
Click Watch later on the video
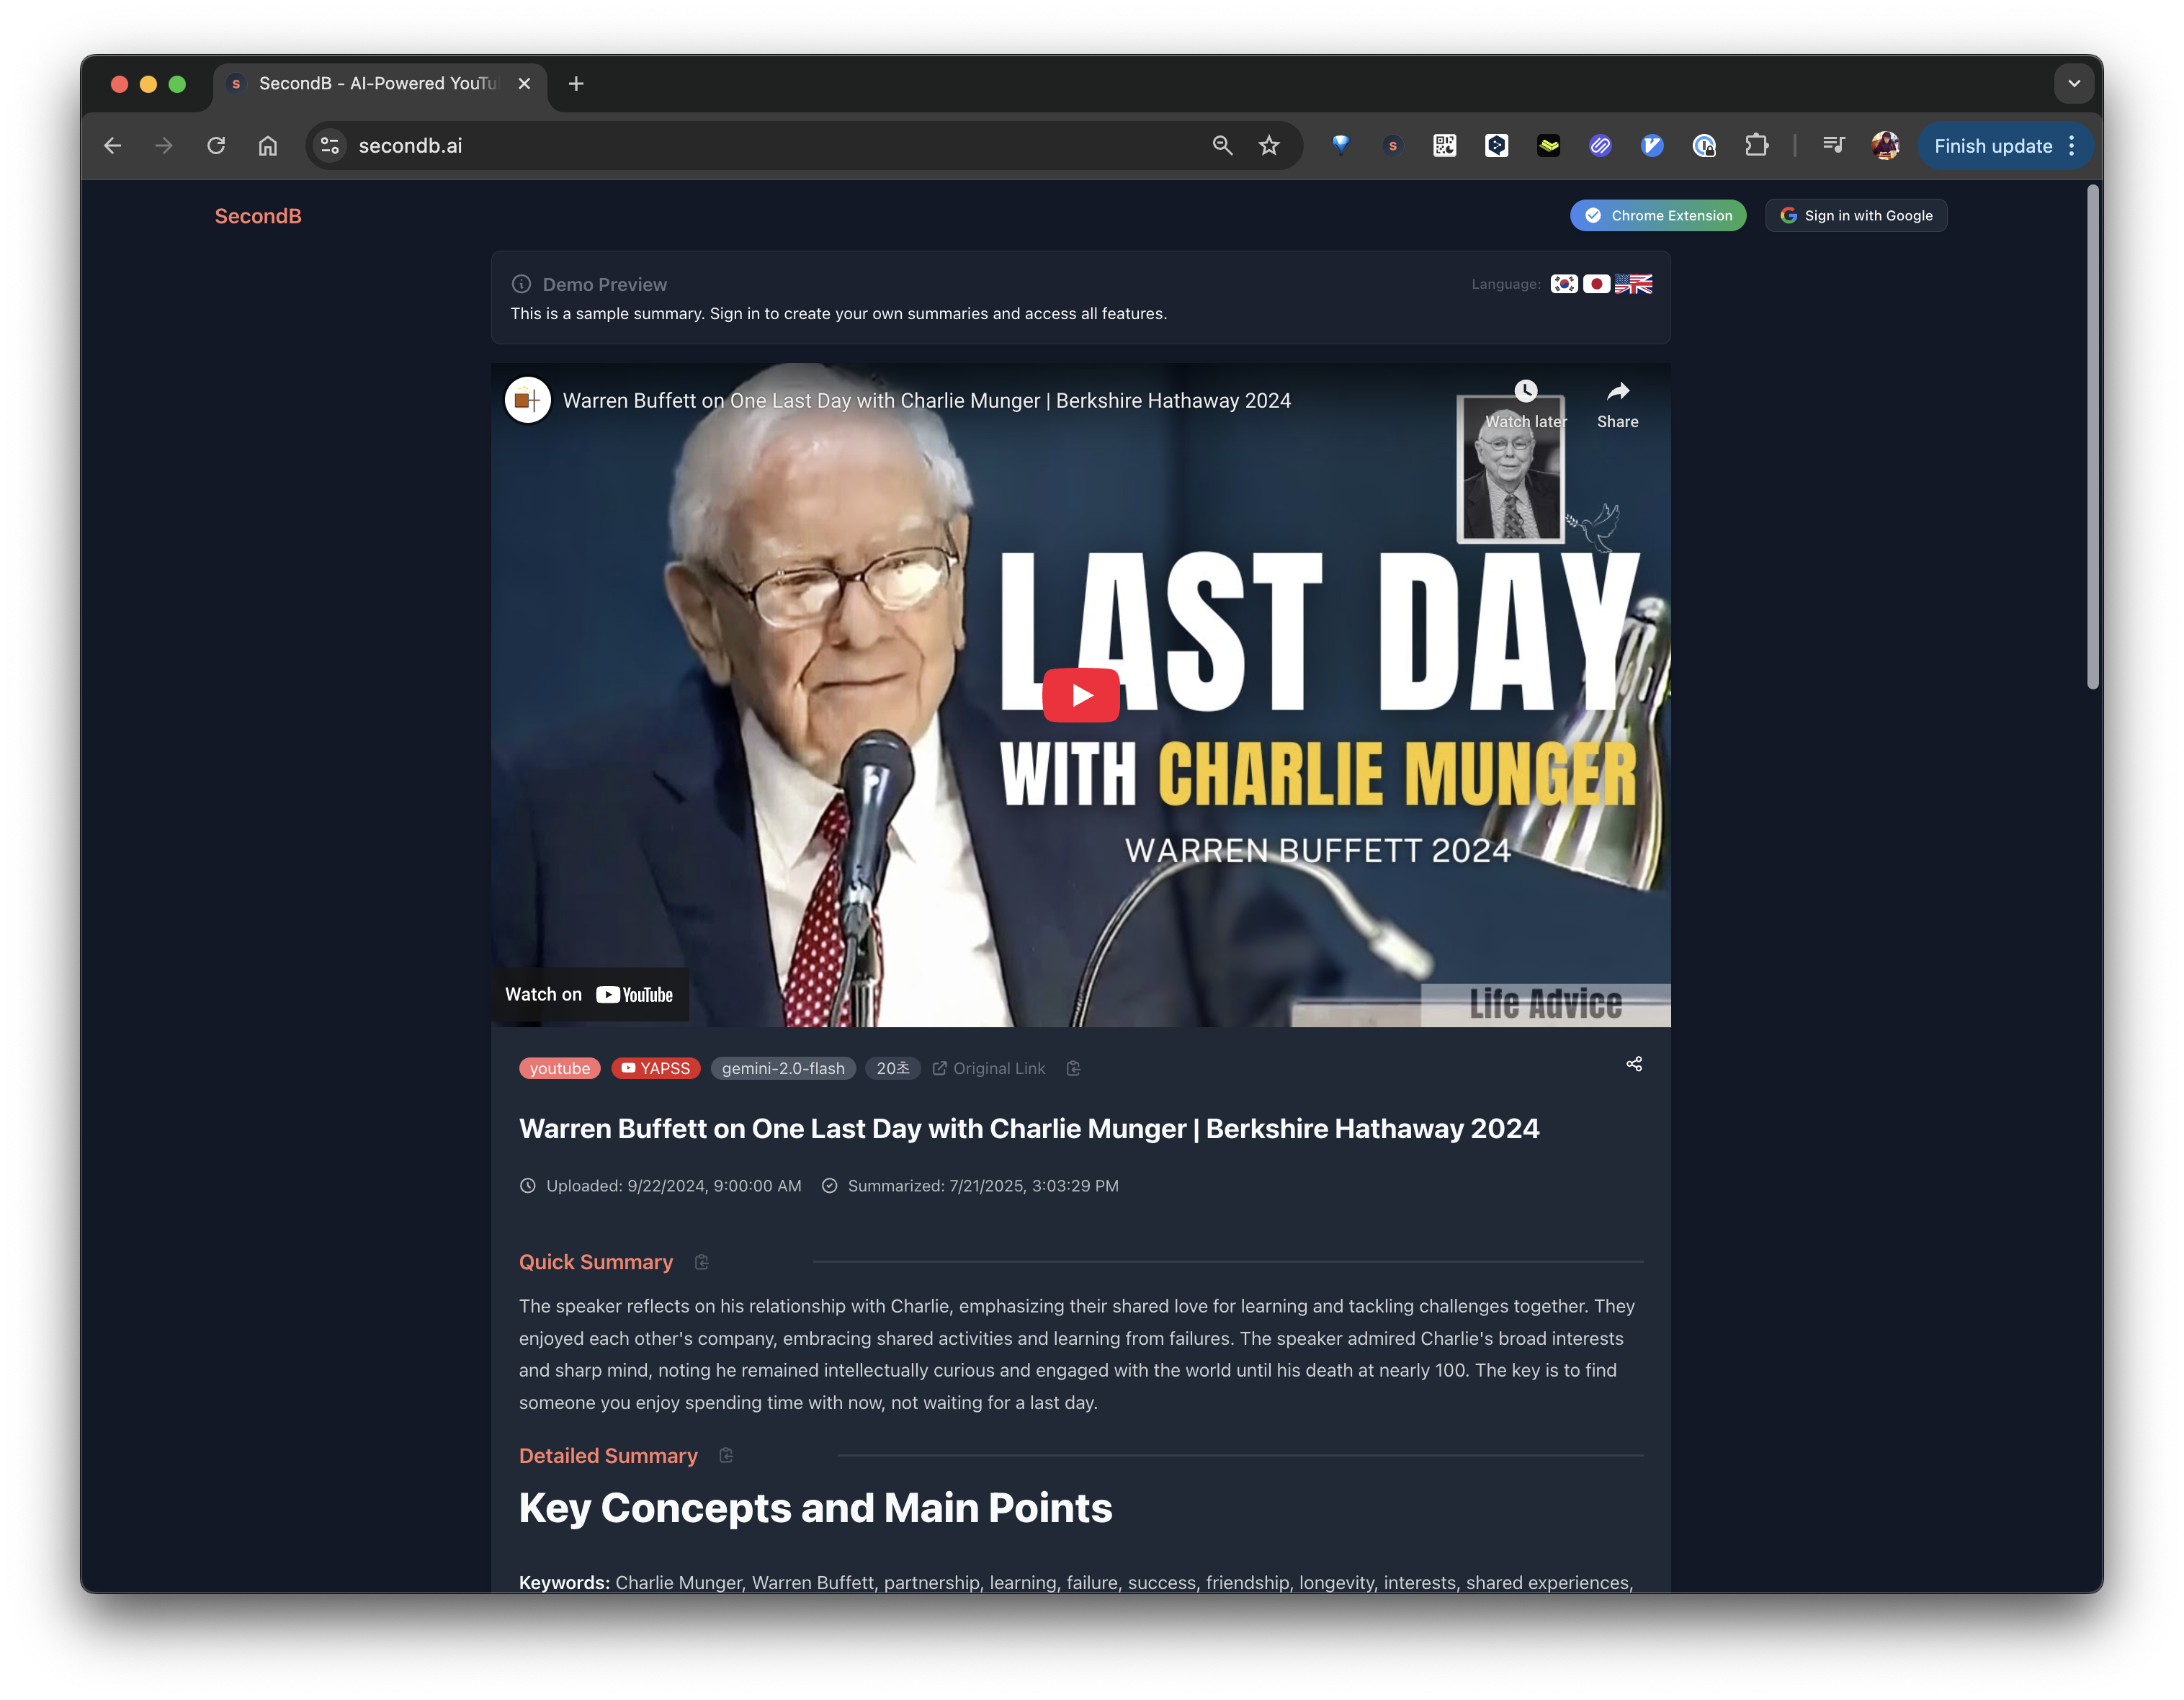(x=1526, y=405)
